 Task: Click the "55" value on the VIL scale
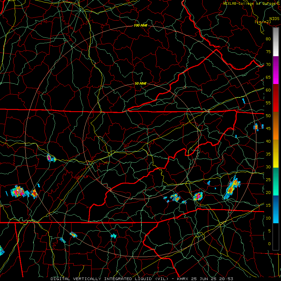(x=268, y=103)
